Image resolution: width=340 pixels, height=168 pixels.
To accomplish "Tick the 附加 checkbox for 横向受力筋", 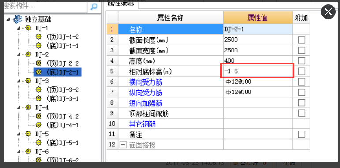I will (x=301, y=82).
